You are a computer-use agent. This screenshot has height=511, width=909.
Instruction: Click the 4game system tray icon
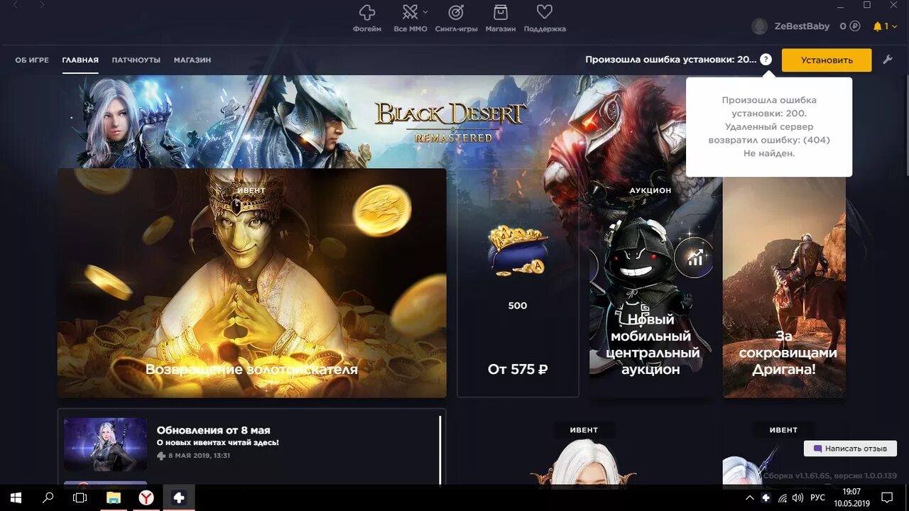(x=766, y=498)
